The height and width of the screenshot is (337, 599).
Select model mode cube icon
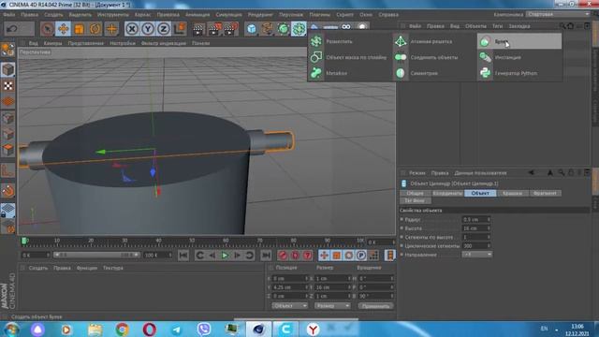coord(7,69)
